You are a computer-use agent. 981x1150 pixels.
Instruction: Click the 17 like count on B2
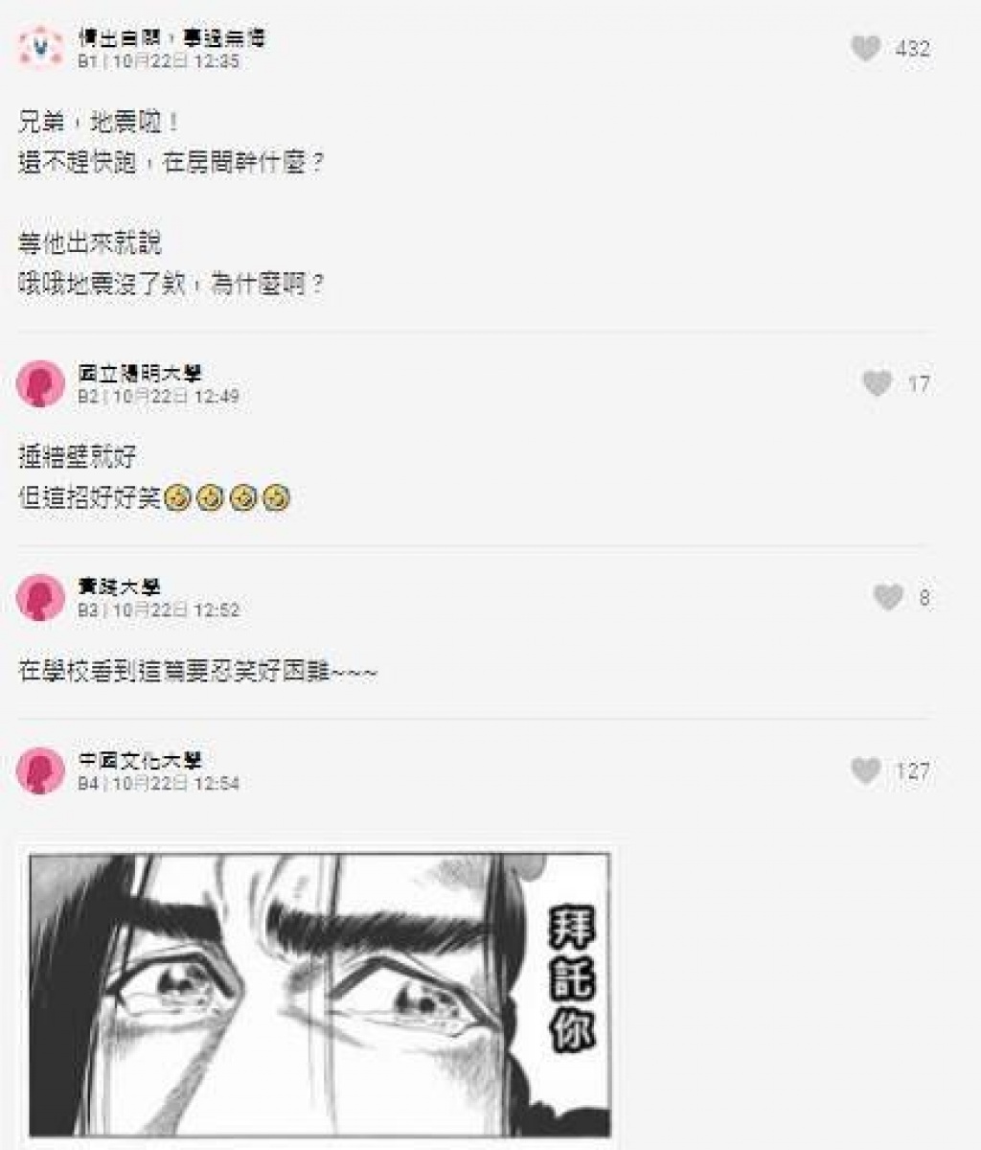click(x=919, y=384)
